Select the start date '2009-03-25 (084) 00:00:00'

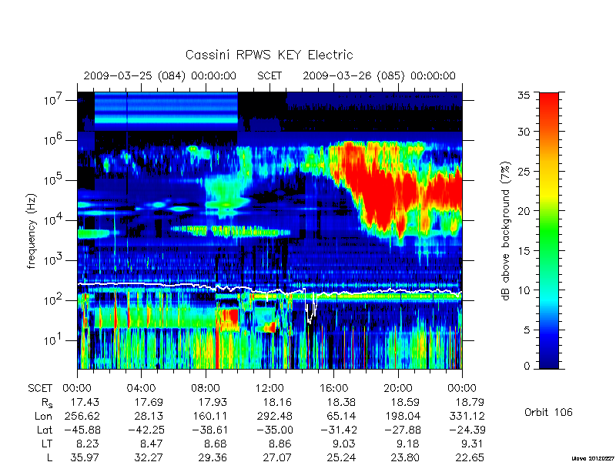[160, 75]
